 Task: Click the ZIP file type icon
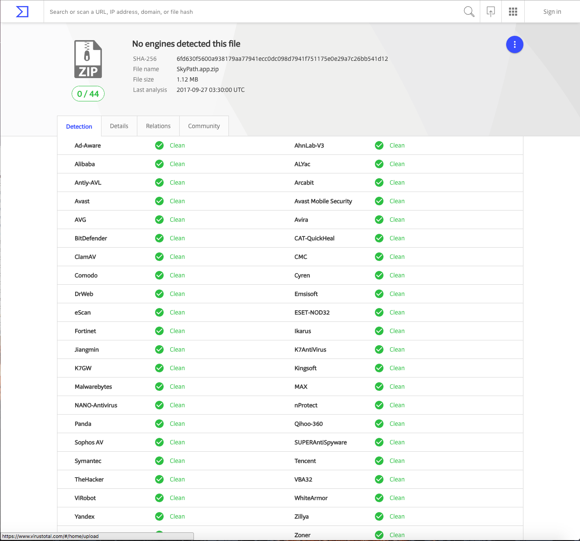pyautogui.click(x=88, y=59)
